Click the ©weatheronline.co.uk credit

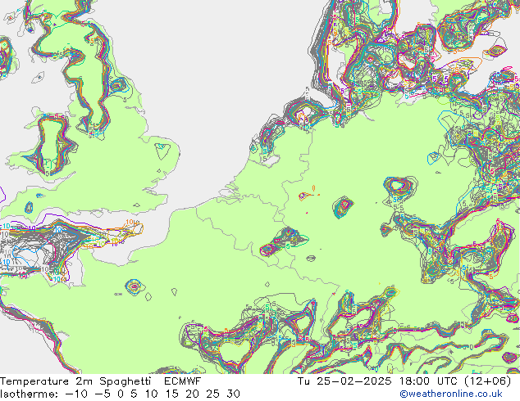coord(451,394)
